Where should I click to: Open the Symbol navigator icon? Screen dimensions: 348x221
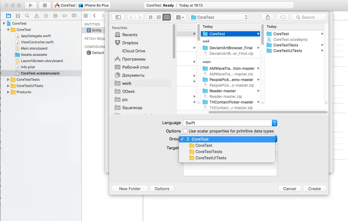click(18, 16)
